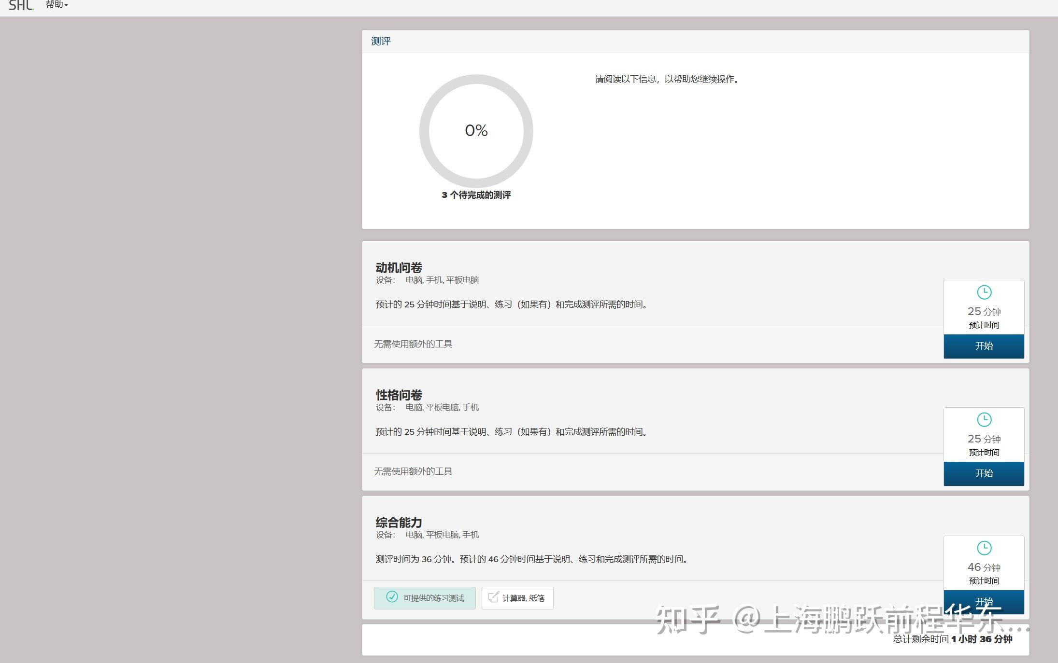1058x663 pixels.
Task: Open the 可提供的练习测试 practice test
Action: click(425, 597)
